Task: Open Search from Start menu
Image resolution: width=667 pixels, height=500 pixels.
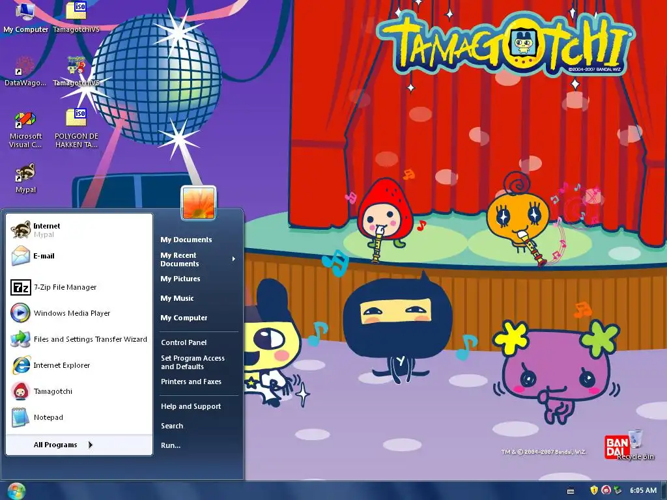Action: pyautogui.click(x=199, y=426)
